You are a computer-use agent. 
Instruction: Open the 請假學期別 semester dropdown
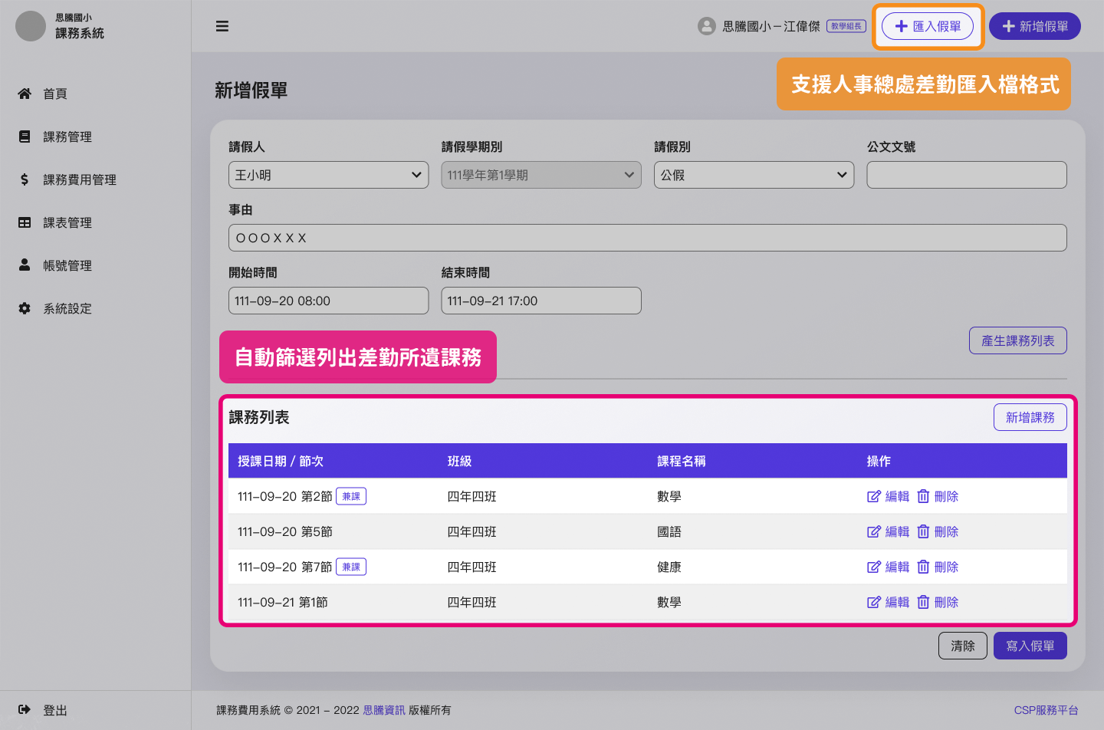coord(540,175)
